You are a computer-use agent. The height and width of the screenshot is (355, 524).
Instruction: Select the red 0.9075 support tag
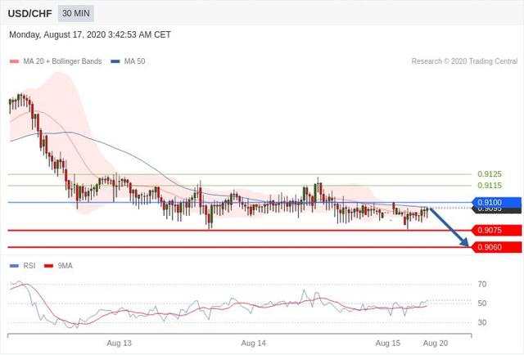click(497, 230)
